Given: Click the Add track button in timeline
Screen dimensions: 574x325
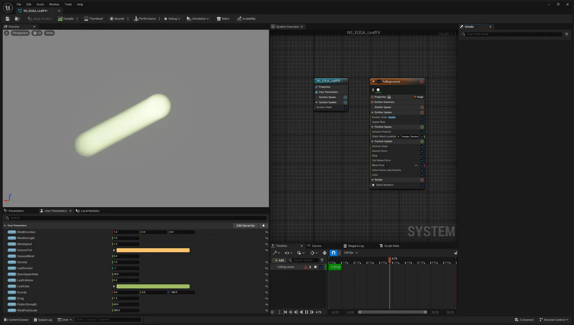Looking at the screenshot, I should click(x=279, y=260).
